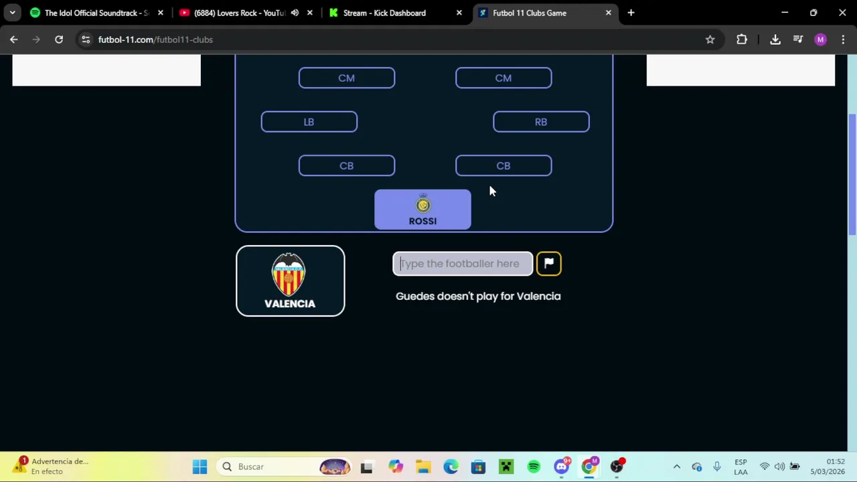The height and width of the screenshot is (482, 857).
Task: Close the Kick Dashboard tab
Action: 459,13
